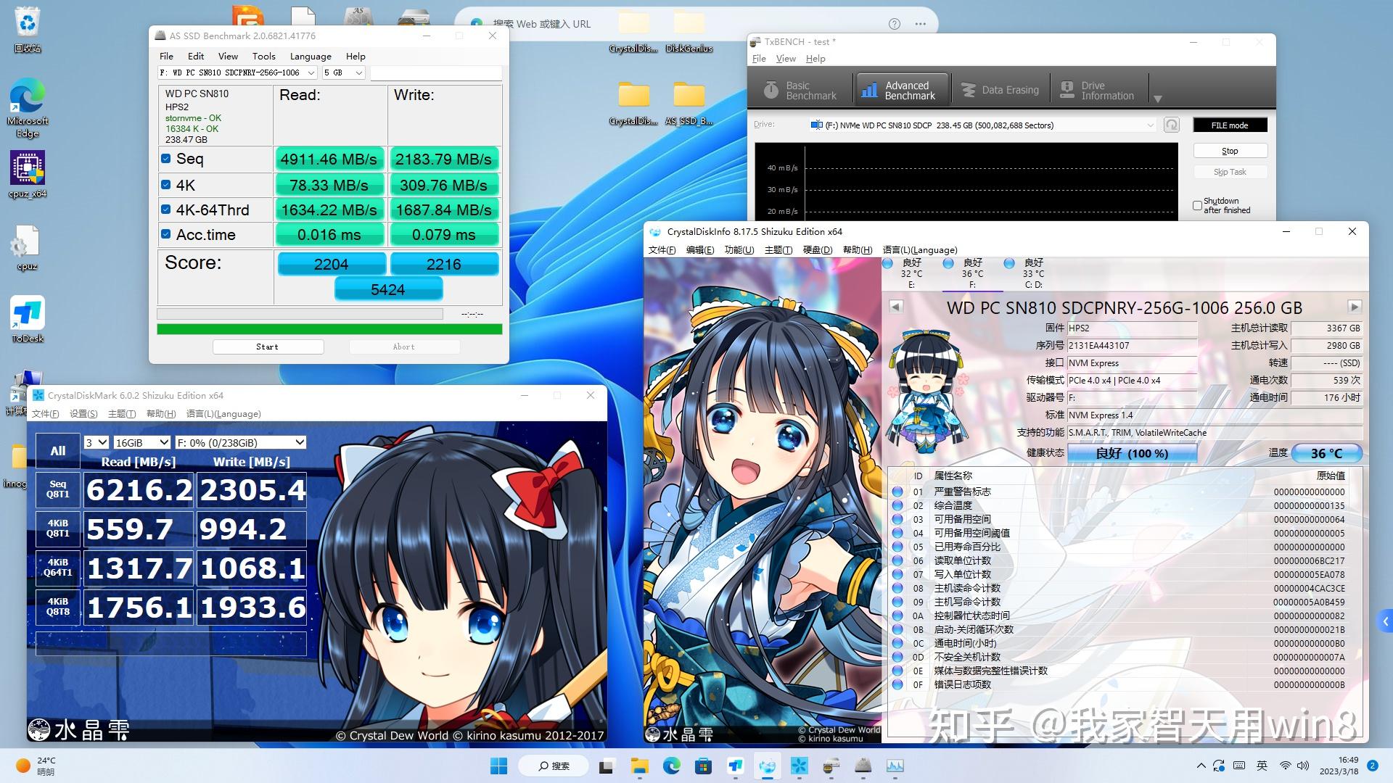Open the 5 GB size dropdown in AS SSD
1393x783 pixels.
pyautogui.click(x=343, y=72)
